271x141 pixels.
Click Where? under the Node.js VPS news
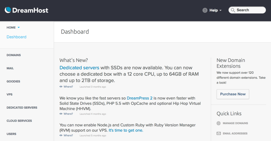[x=68, y=136]
